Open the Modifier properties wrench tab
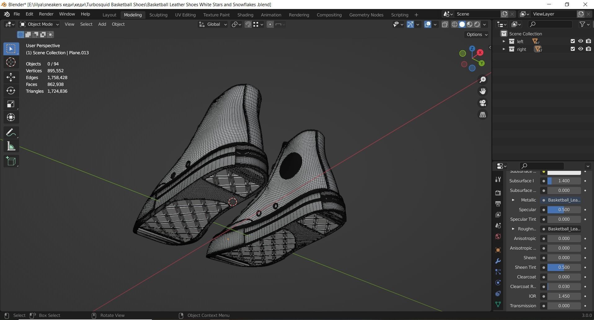 click(498, 261)
